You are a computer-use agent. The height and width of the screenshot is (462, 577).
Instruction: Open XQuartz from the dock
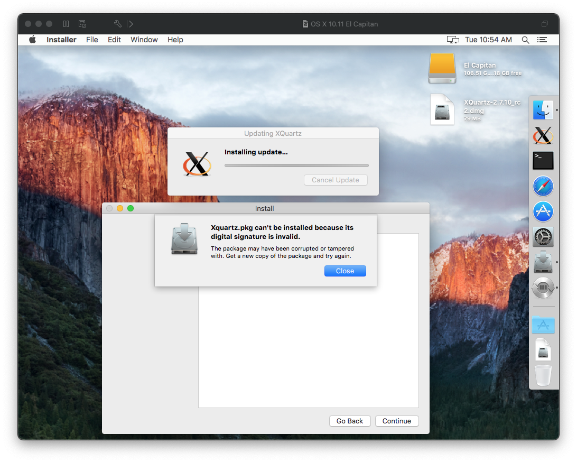pos(543,135)
